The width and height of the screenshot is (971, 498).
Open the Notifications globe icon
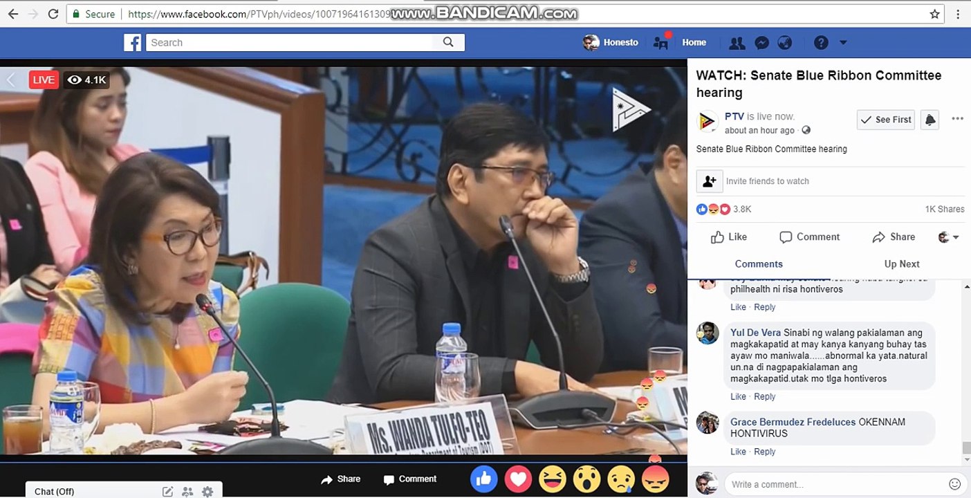point(784,42)
